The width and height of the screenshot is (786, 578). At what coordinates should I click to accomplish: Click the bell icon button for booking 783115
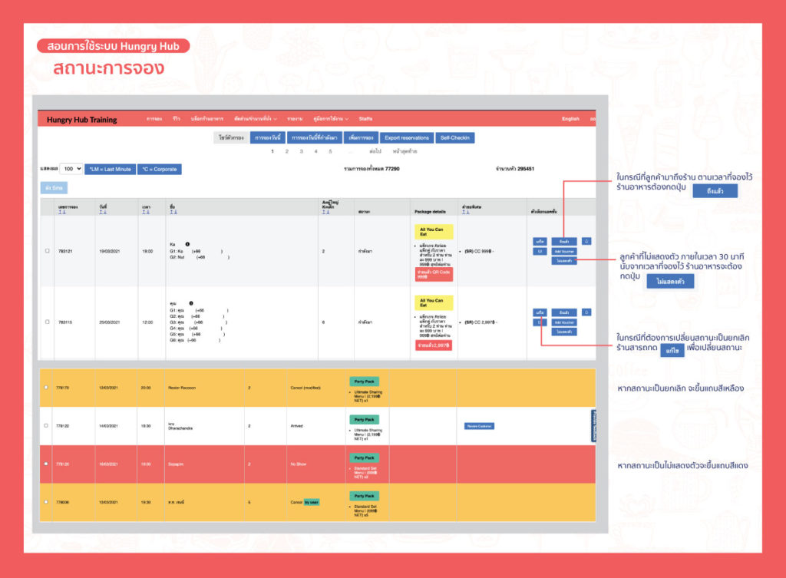pos(586,312)
